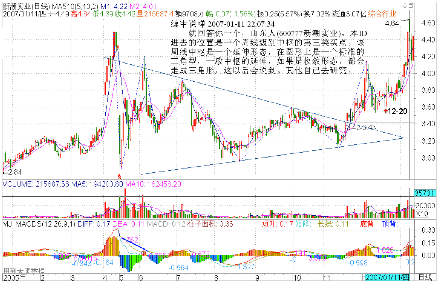Click the 量215687.4 volume figure
The width and height of the screenshot is (439, 284).
[155, 14]
